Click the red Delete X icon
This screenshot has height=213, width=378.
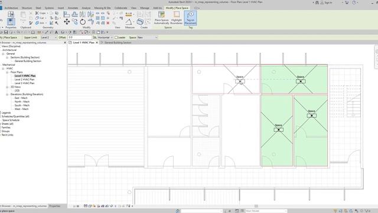108,23
